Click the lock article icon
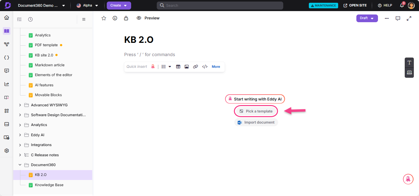 pyautogui.click(x=126, y=18)
